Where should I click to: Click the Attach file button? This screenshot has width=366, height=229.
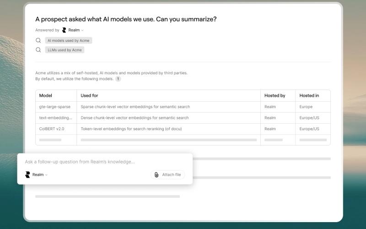pyautogui.click(x=167, y=175)
